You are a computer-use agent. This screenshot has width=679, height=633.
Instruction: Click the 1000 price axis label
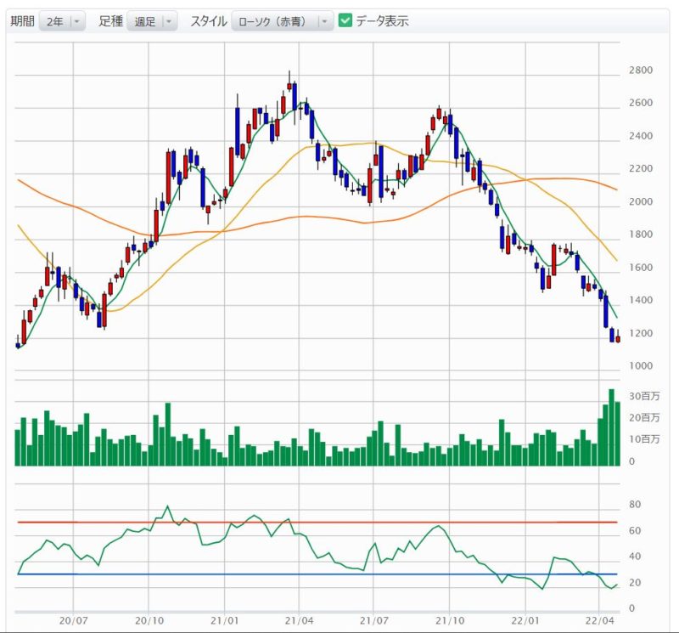tap(641, 366)
